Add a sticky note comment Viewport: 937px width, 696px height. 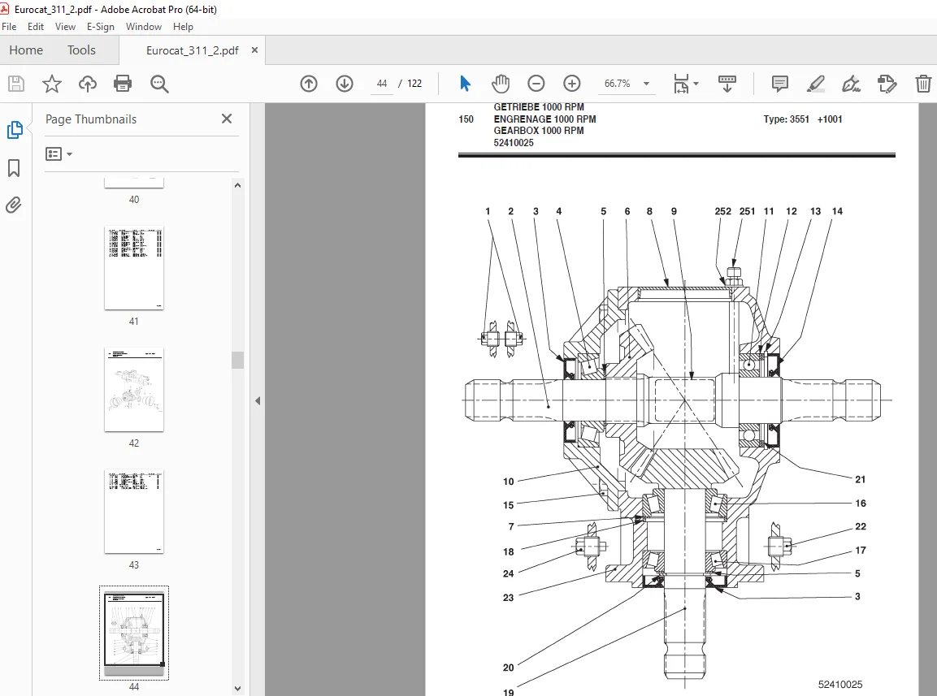coord(780,84)
